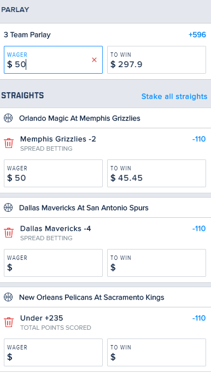Focus the 3 Team Parlay wager field
The width and height of the screenshot is (211, 374).
pyautogui.click(x=53, y=60)
